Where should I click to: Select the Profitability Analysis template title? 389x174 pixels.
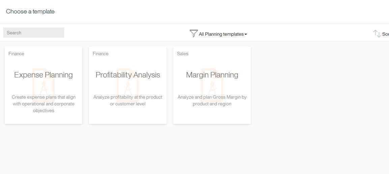128,75
